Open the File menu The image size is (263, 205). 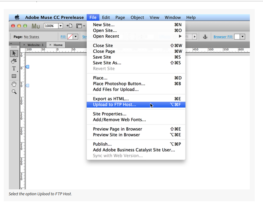point(93,18)
